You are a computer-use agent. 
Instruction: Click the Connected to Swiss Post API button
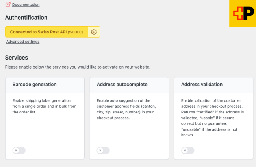46,32
